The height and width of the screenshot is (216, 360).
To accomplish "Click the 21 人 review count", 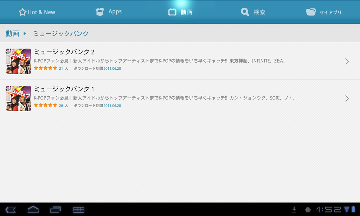I will coord(64,69).
